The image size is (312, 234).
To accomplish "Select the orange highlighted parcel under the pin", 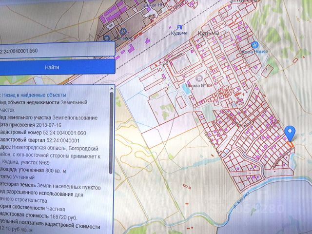I will (x=290, y=145).
